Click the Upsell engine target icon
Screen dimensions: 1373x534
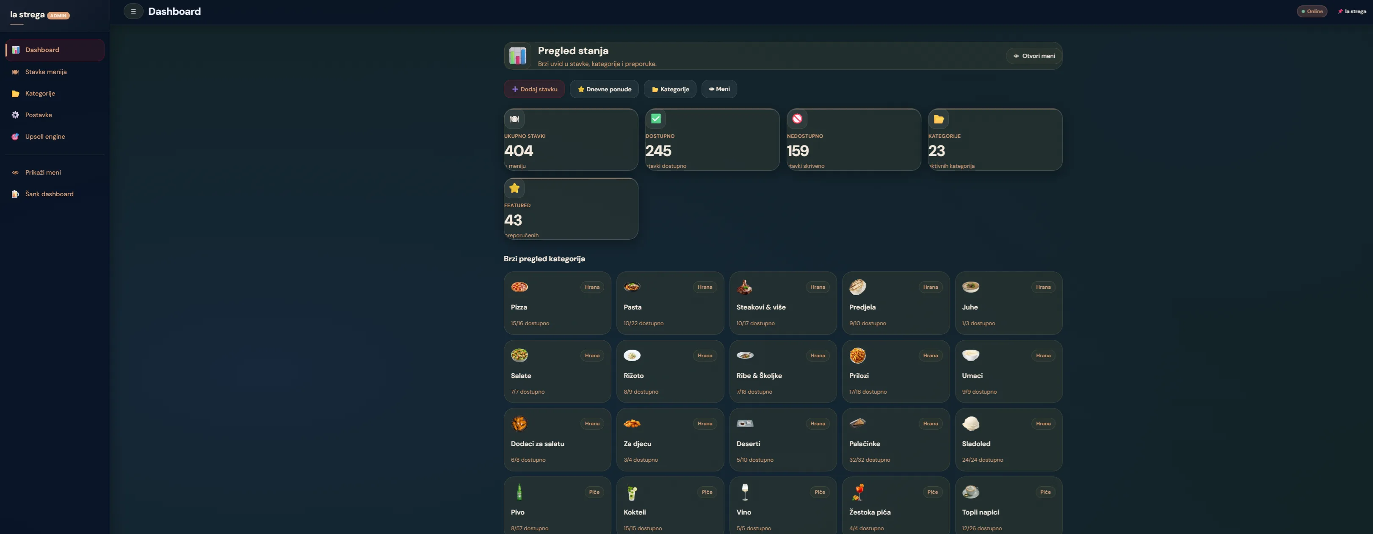(x=16, y=137)
